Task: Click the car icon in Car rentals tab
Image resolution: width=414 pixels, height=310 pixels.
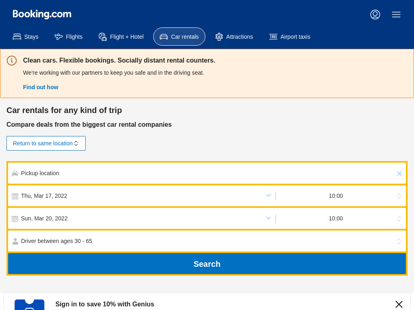Action: point(164,37)
